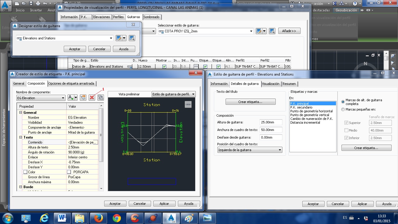Toggle the Superior tick checkbox
The image size is (398, 224).
coord(346,123)
